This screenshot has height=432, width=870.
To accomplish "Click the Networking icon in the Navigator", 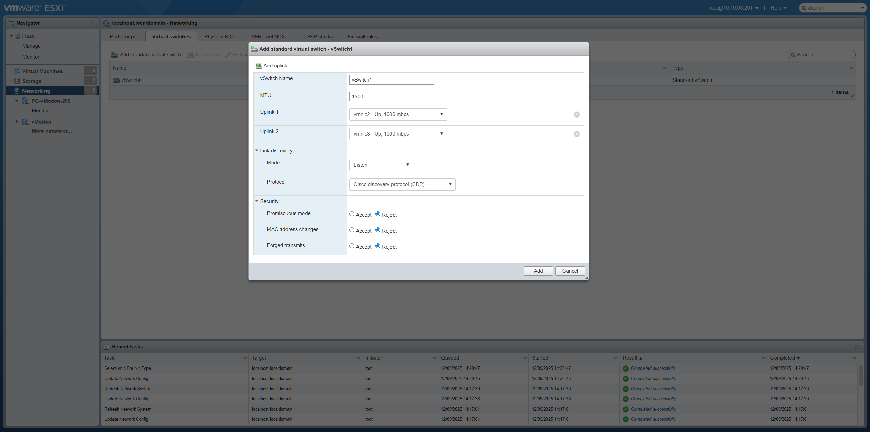I will pyautogui.click(x=17, y=91).
